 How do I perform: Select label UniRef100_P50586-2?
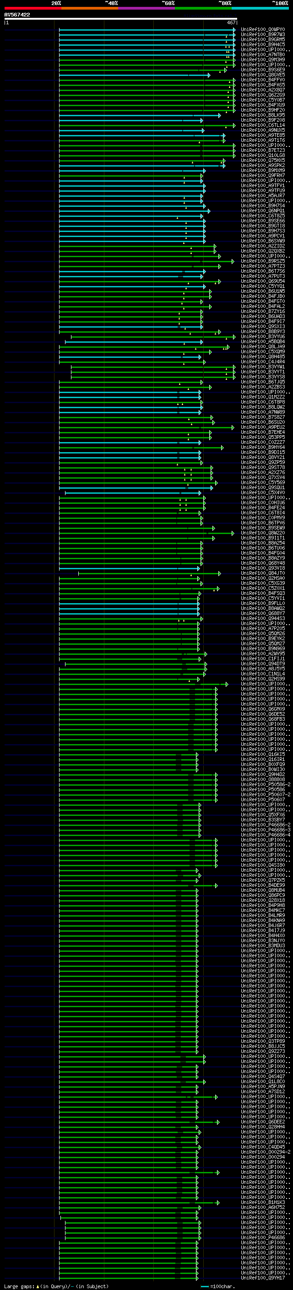point(266,784)
